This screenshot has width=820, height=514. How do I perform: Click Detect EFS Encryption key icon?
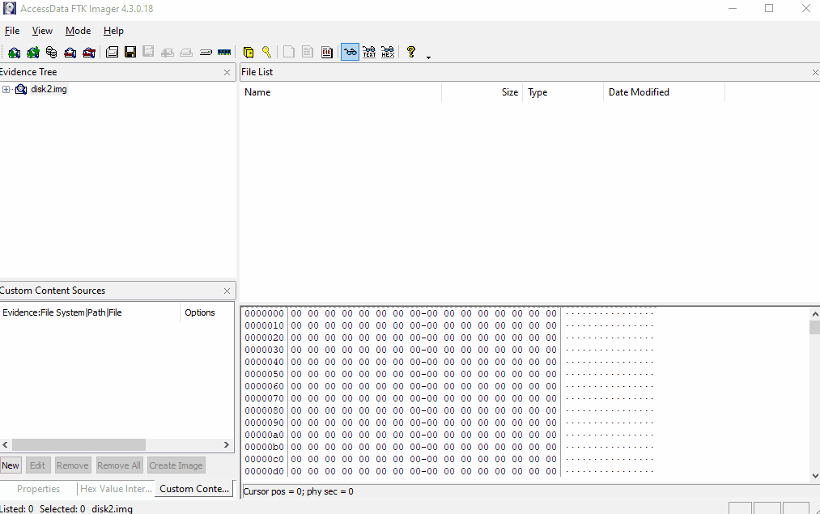[266, 52]
